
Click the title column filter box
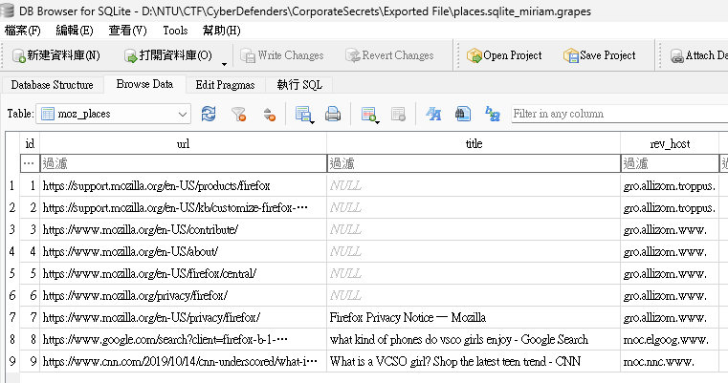pyautogui.click(x=474, y=163)
